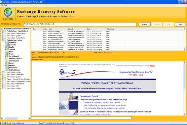The height and width of the screenshot is (125, 187).
Task: Open the Help menu
Action: pyautogui.click(x=6, y=5)
